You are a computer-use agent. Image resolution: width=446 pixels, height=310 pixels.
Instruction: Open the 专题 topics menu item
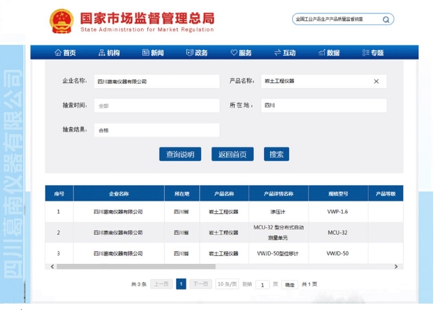pyautogui.click(x=373, y=53)
